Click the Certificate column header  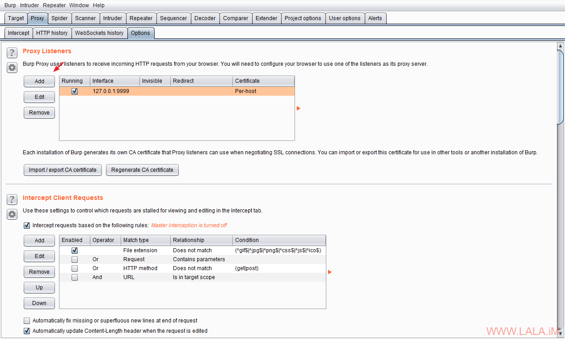264,81
